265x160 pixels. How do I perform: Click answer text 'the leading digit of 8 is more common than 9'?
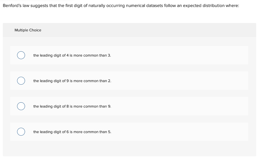(x=72, y=106)
